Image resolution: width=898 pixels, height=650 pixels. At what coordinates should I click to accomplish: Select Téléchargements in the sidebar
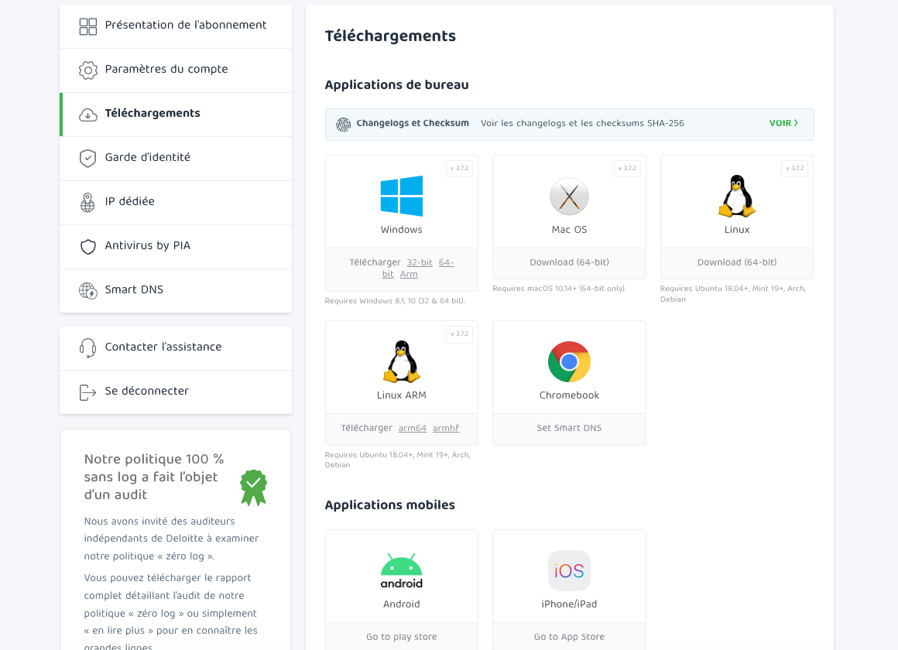tap(176, 115)
